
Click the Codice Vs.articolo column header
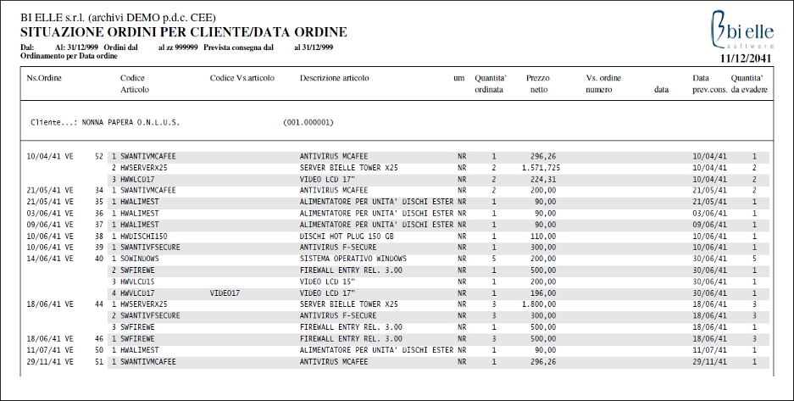242,78
